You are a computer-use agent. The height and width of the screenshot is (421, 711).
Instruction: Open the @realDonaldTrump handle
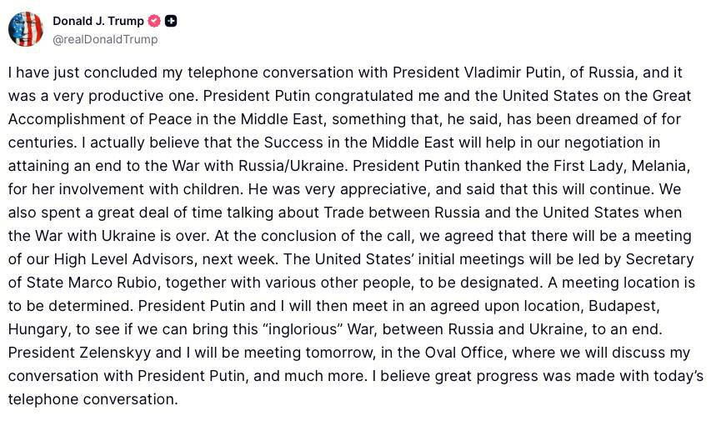click(x=105, y=39)
